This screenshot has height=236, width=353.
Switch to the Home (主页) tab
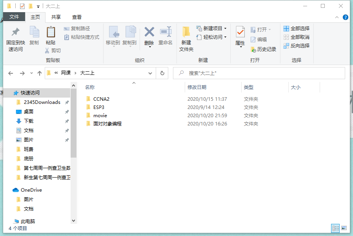(35, 17)
